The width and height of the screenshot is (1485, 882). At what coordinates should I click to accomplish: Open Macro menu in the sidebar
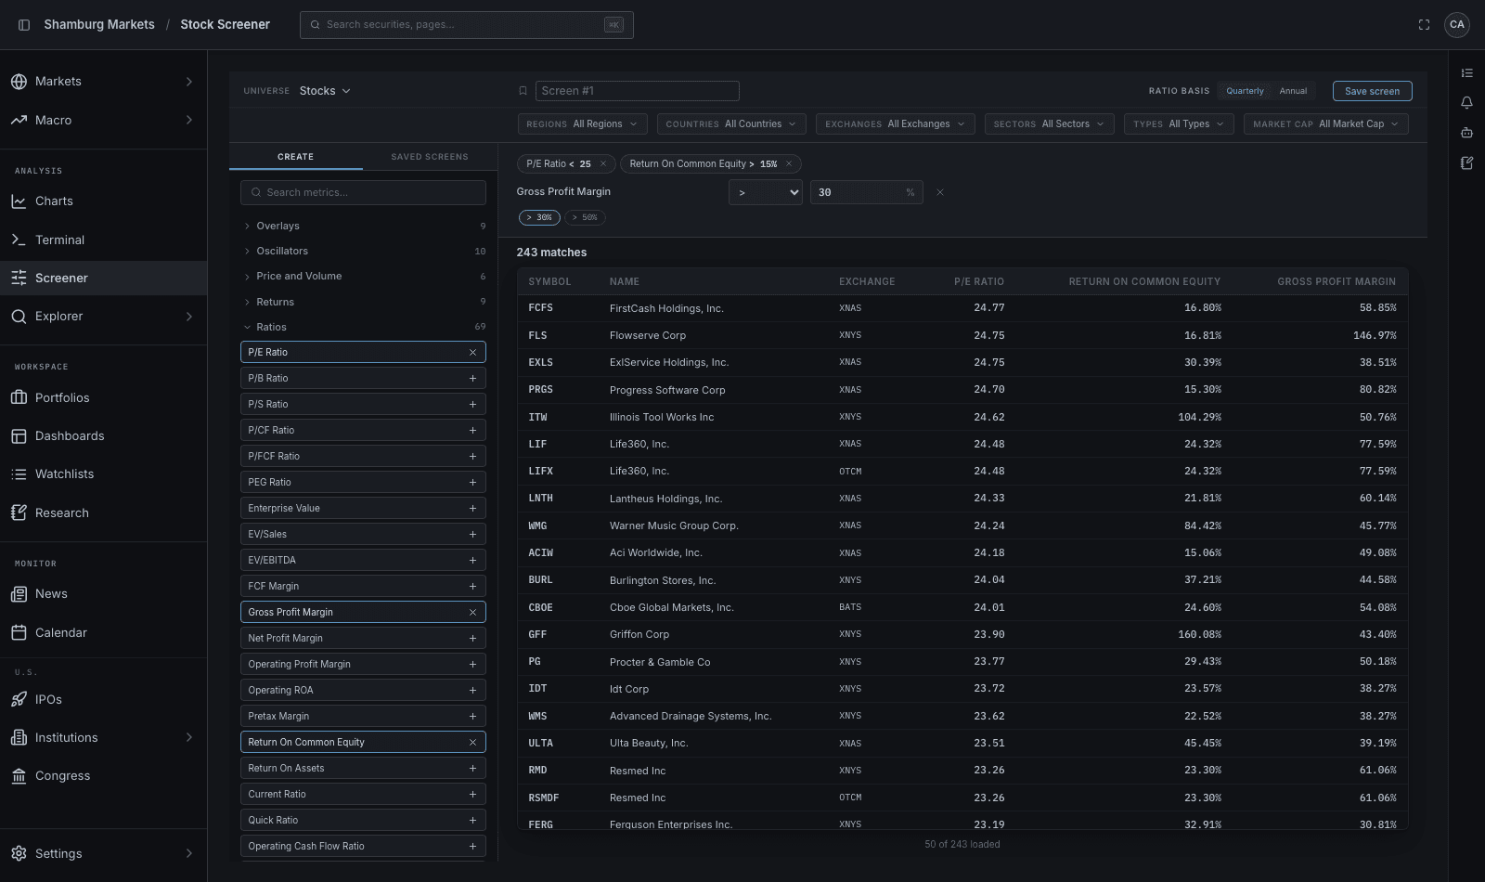click(103, 120)
